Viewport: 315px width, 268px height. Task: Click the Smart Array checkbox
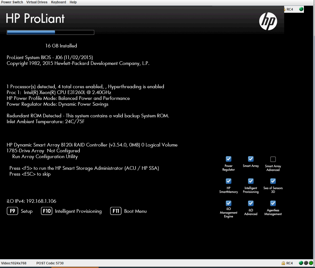[x=251, y=159]
